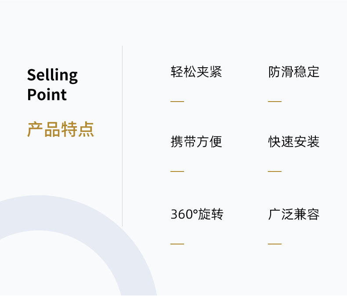Viewport: 347px width, 299px height.
Task: Click the gold dash below 360°旋转
Action: (177, 244)
